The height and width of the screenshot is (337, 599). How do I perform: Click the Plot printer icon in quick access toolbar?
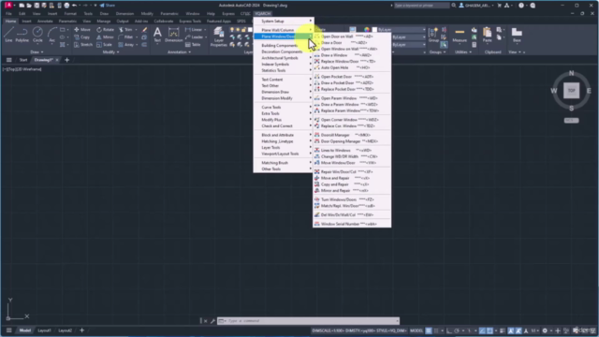(x=66, y=6)
